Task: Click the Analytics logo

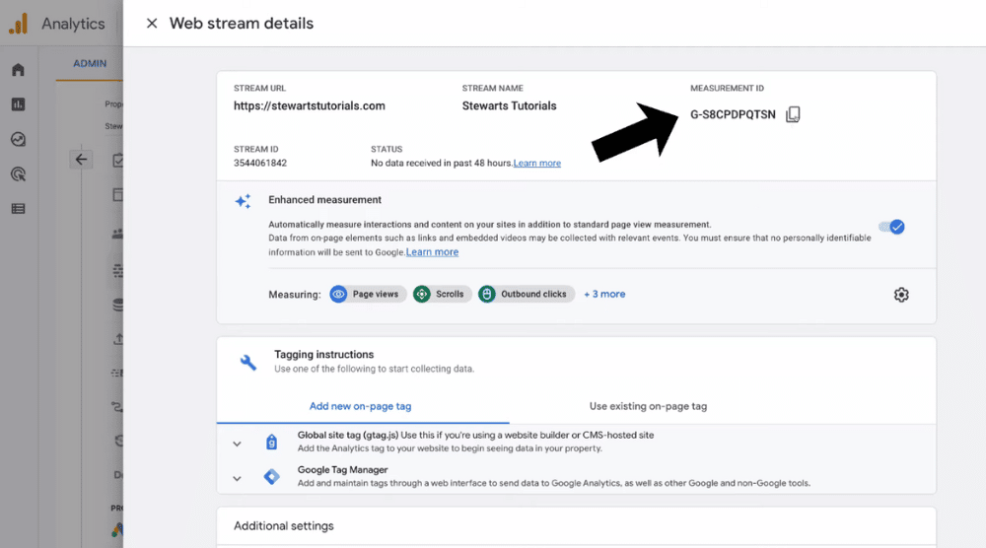Action: pos(19,24)
